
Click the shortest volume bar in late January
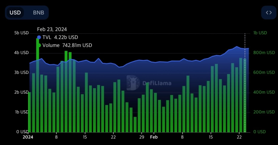click(x=135, y=124)
